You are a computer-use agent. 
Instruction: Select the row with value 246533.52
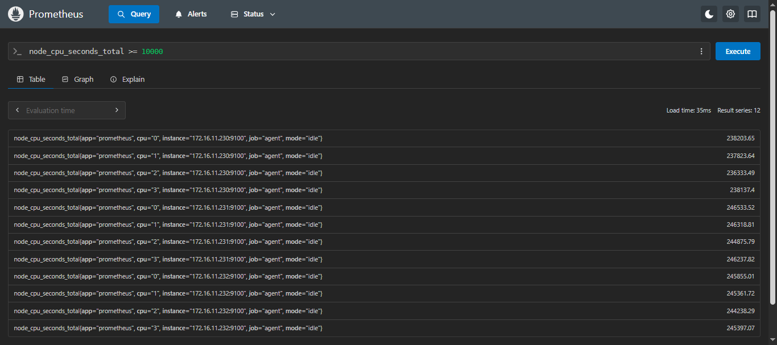384,207
